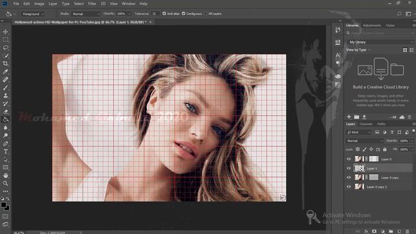Switch to the Adjustments tab
Screen dimensions: 416x234
372,25
